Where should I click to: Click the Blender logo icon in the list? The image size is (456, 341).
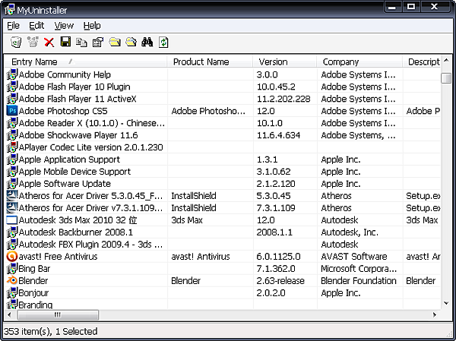coord(12,280)
